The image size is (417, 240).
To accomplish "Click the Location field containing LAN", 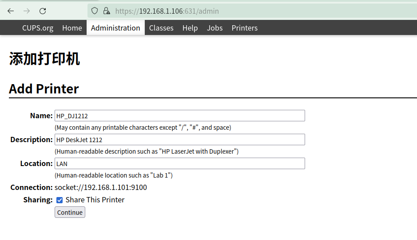I will tap(179, 163).
